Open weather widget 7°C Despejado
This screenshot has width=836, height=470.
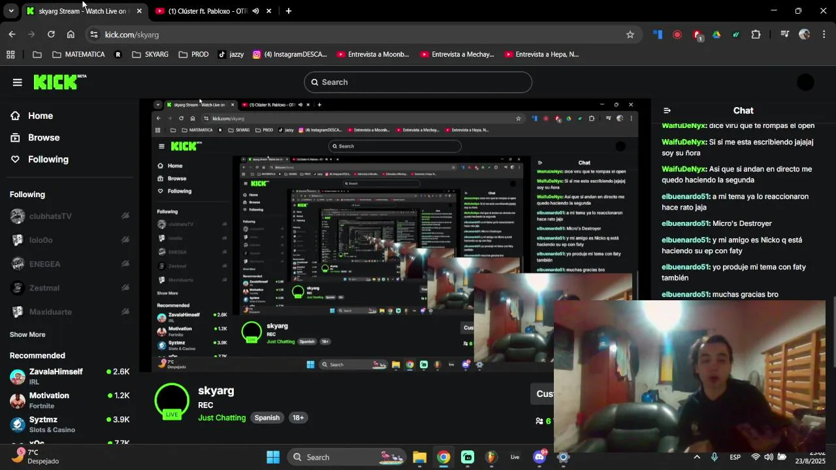point(36,456)
